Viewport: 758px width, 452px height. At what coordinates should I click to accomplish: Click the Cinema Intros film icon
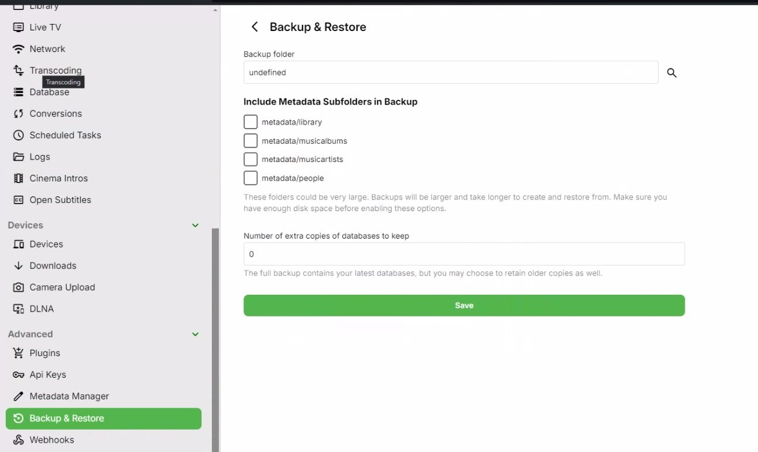pyautogui.click(x=19, y=178)
